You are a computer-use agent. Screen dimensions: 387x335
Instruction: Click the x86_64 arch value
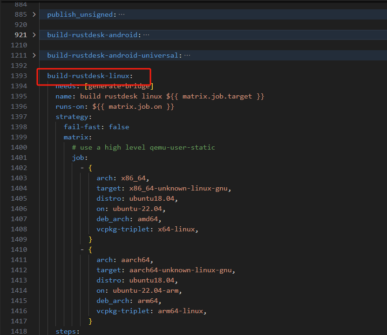(x=133, y=178)
